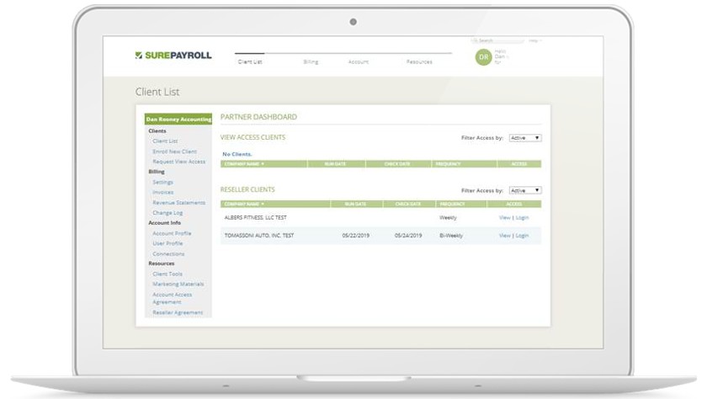Expand the View Access Clients filter dropdown
The height and width of the screenshot is (399, 707).
[x=525, y=138]
